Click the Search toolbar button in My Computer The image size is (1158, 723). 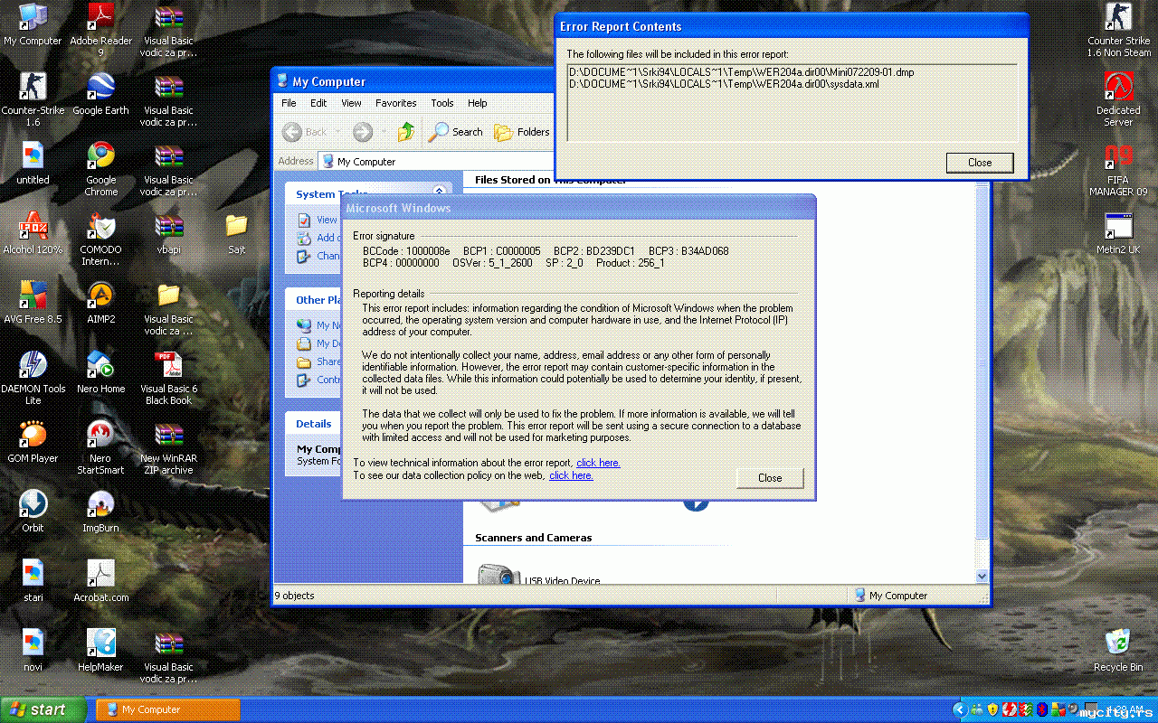coord(456,132)
